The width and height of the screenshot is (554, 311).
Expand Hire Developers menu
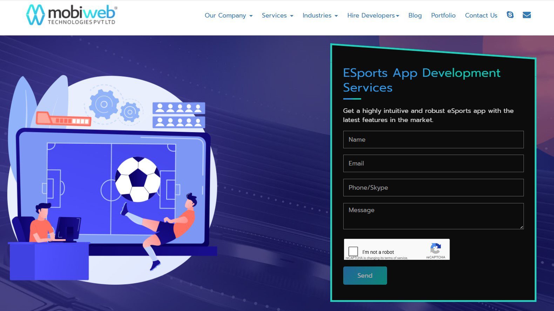tap(373, 15)
